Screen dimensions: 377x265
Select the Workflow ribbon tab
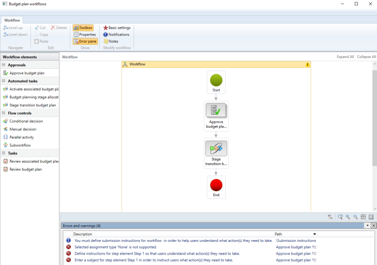click(x=12, y=20)
